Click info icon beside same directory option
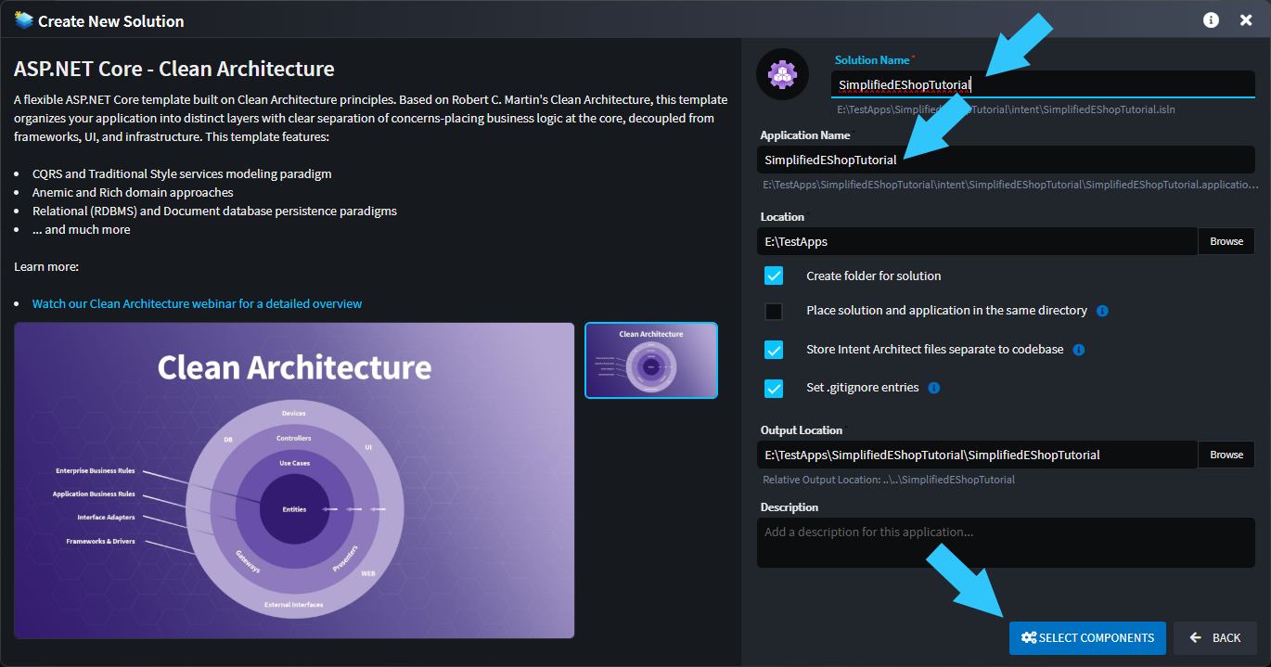The image size is (1271, 667). coord(1102,311)
